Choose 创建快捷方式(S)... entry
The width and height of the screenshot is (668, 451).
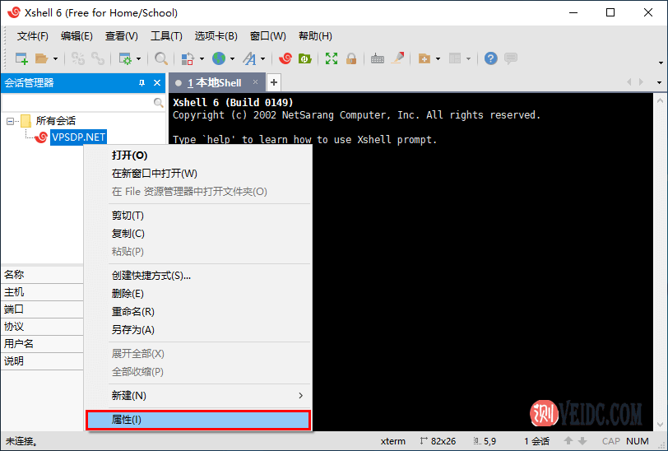pos(198,276)
